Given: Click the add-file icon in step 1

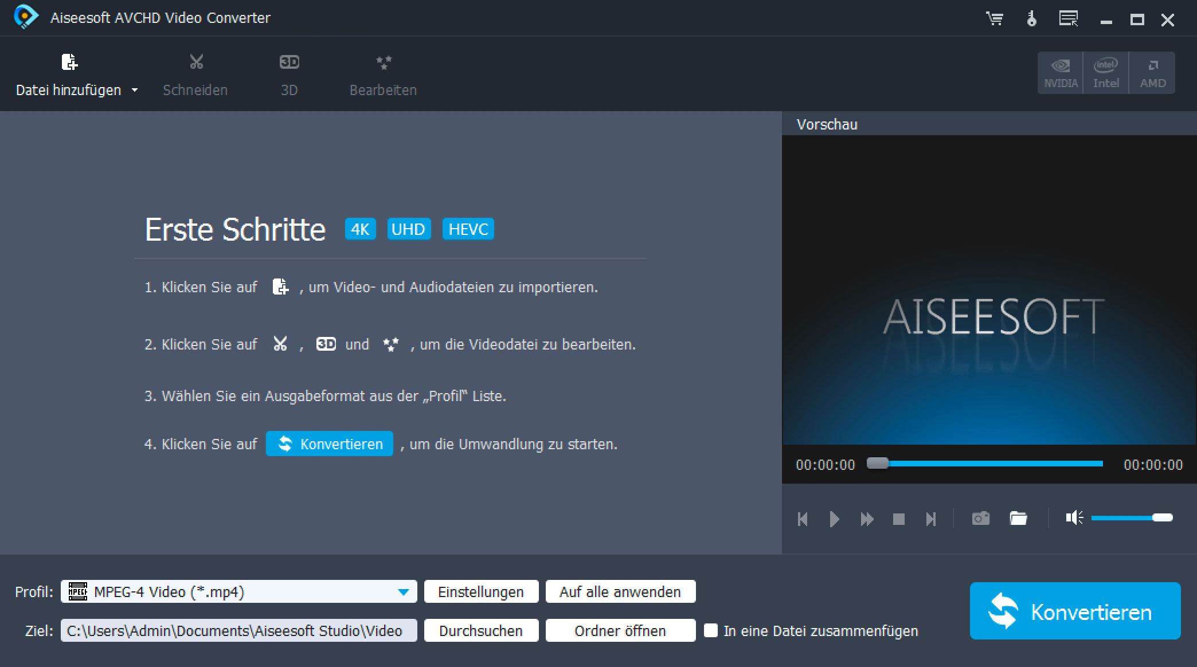Looking at the screenshot, I should (x=280, y=286).
